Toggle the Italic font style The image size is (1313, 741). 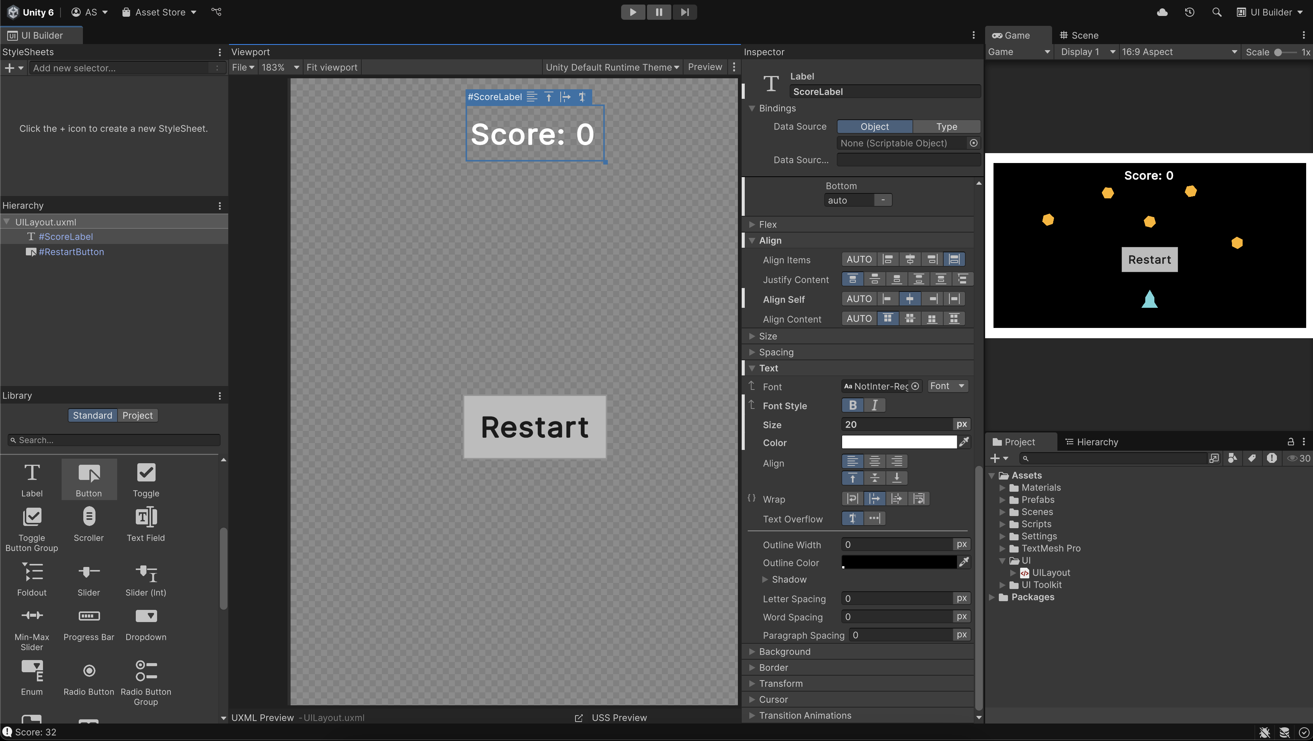pyautogui.click(x=875, y=405)
